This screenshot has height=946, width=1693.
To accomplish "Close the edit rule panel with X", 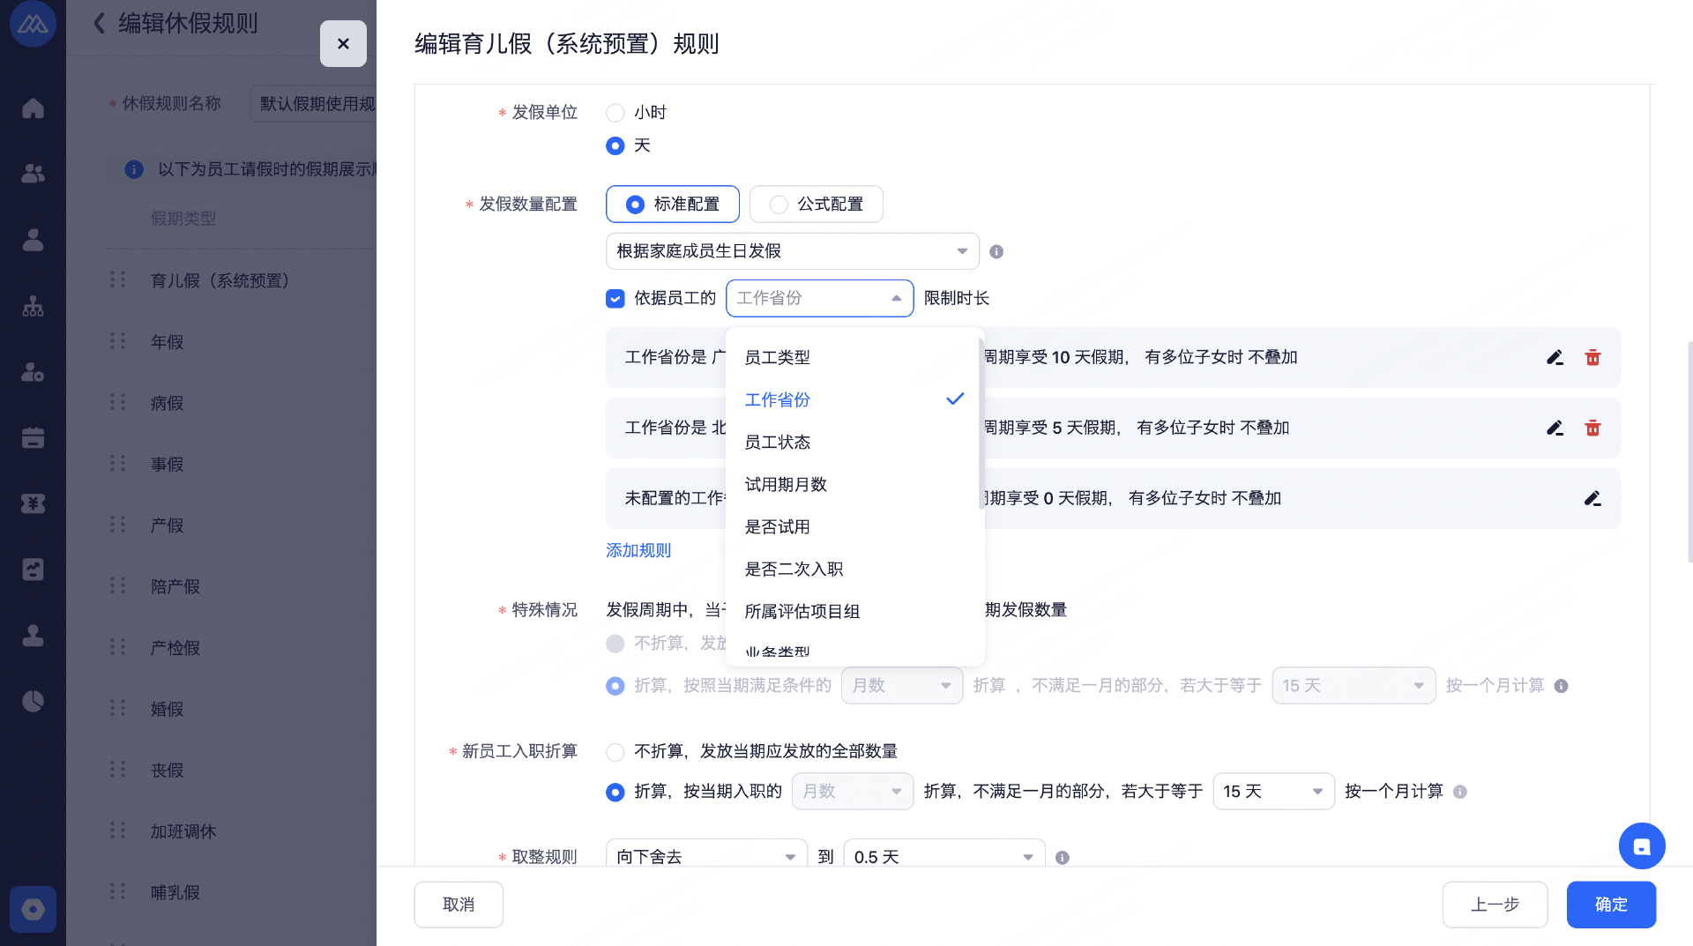I will click(x=343, y=43).
